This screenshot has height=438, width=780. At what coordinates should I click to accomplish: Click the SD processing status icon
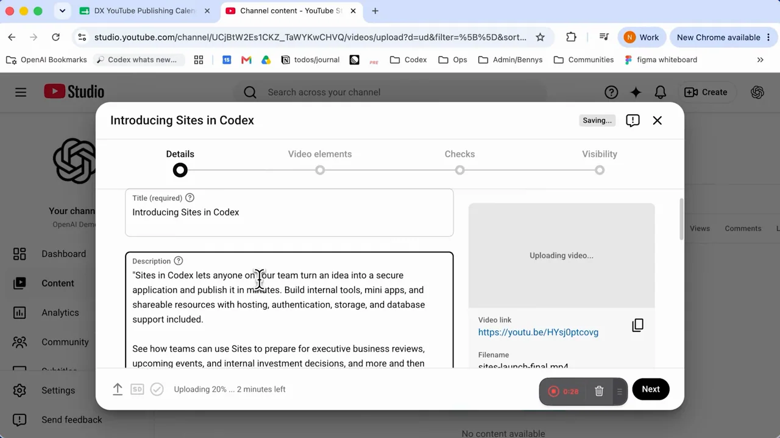tap(137, 389)
